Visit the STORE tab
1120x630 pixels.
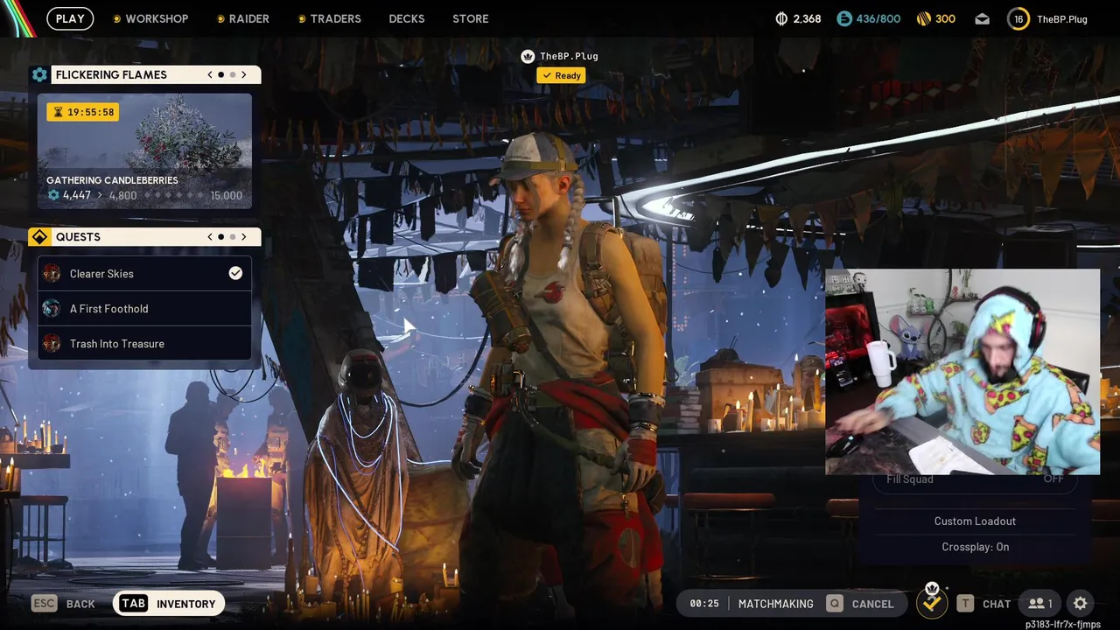tap(471, 18)
